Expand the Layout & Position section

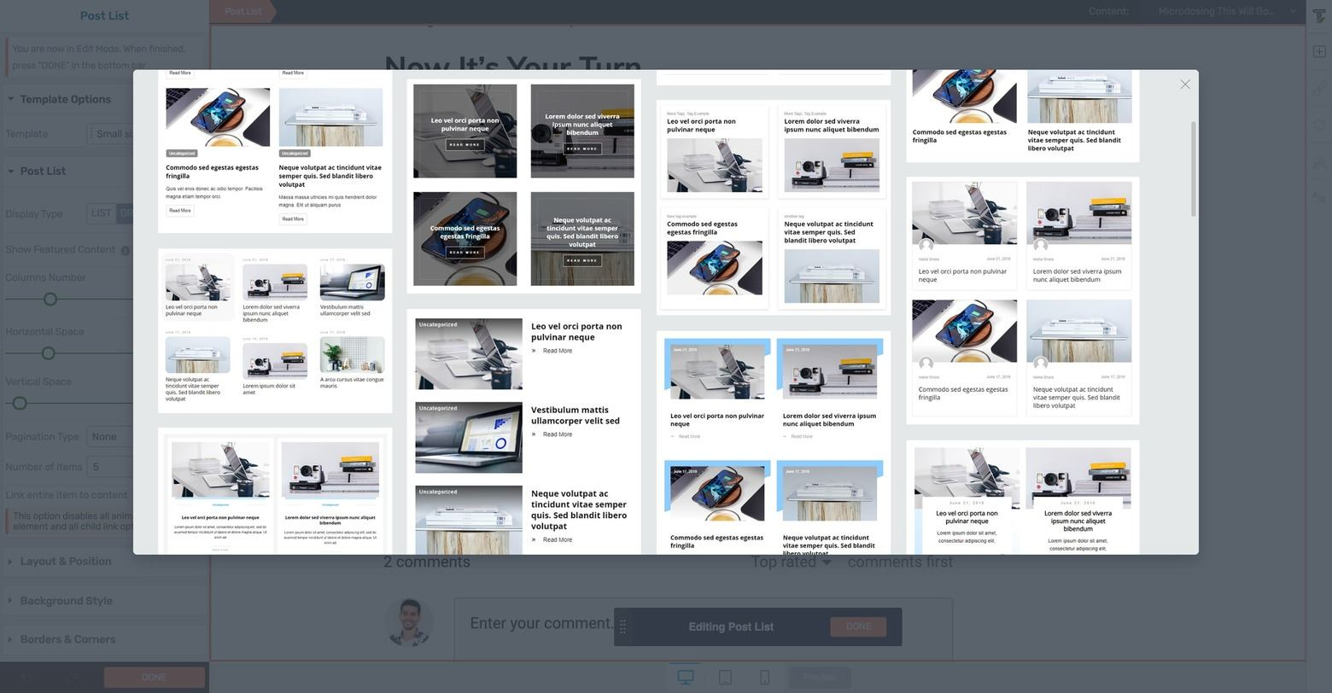[x=66, y=562]
